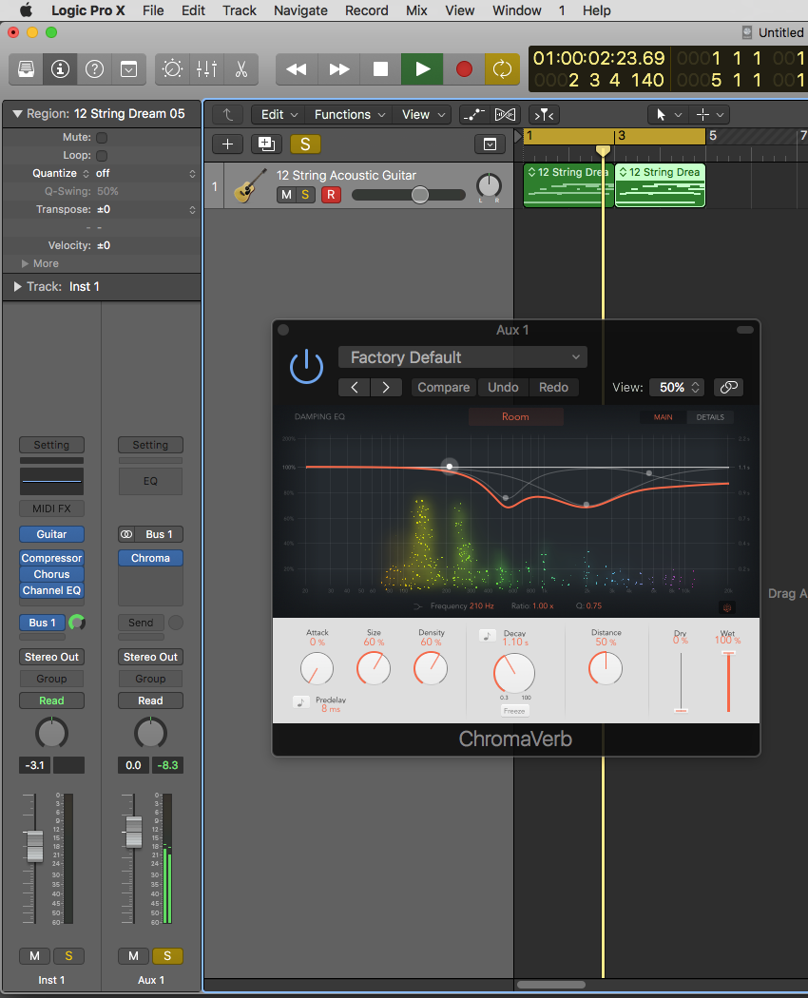The height and width of the screenshot is (998, 808).
Task: Open the Record menu
Action: (367, 10)
